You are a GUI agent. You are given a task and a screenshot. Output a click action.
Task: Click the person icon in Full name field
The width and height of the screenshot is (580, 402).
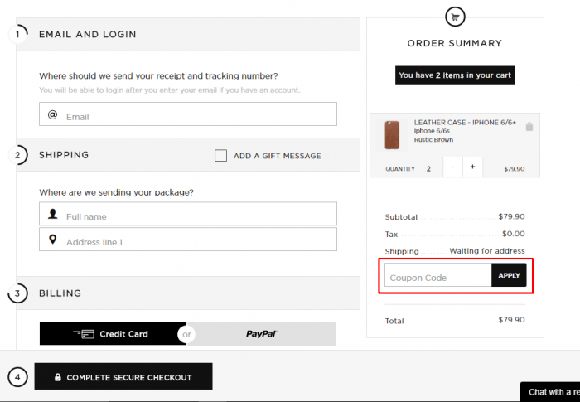(x=52, y=214)
